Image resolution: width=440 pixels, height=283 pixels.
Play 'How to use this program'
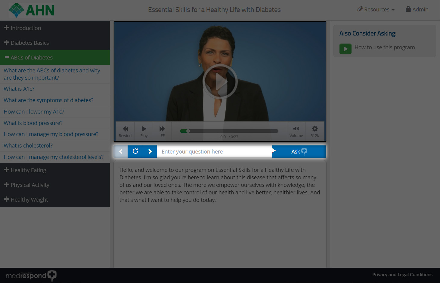(345, 49)
